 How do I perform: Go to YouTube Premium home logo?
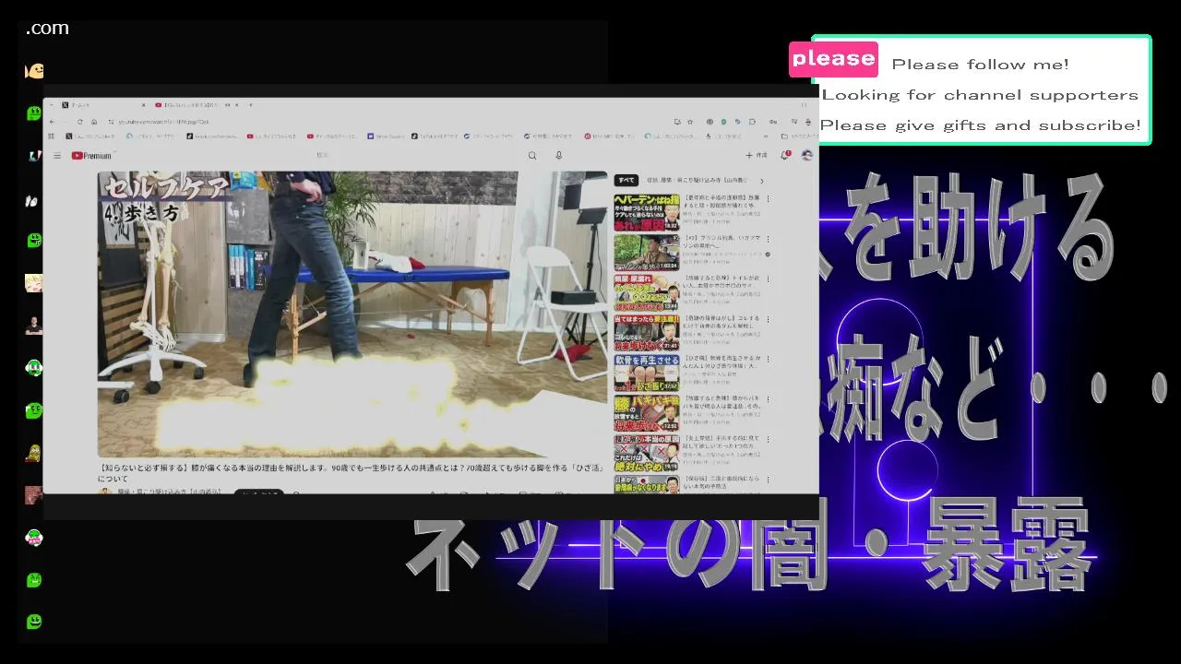point(91,156)
